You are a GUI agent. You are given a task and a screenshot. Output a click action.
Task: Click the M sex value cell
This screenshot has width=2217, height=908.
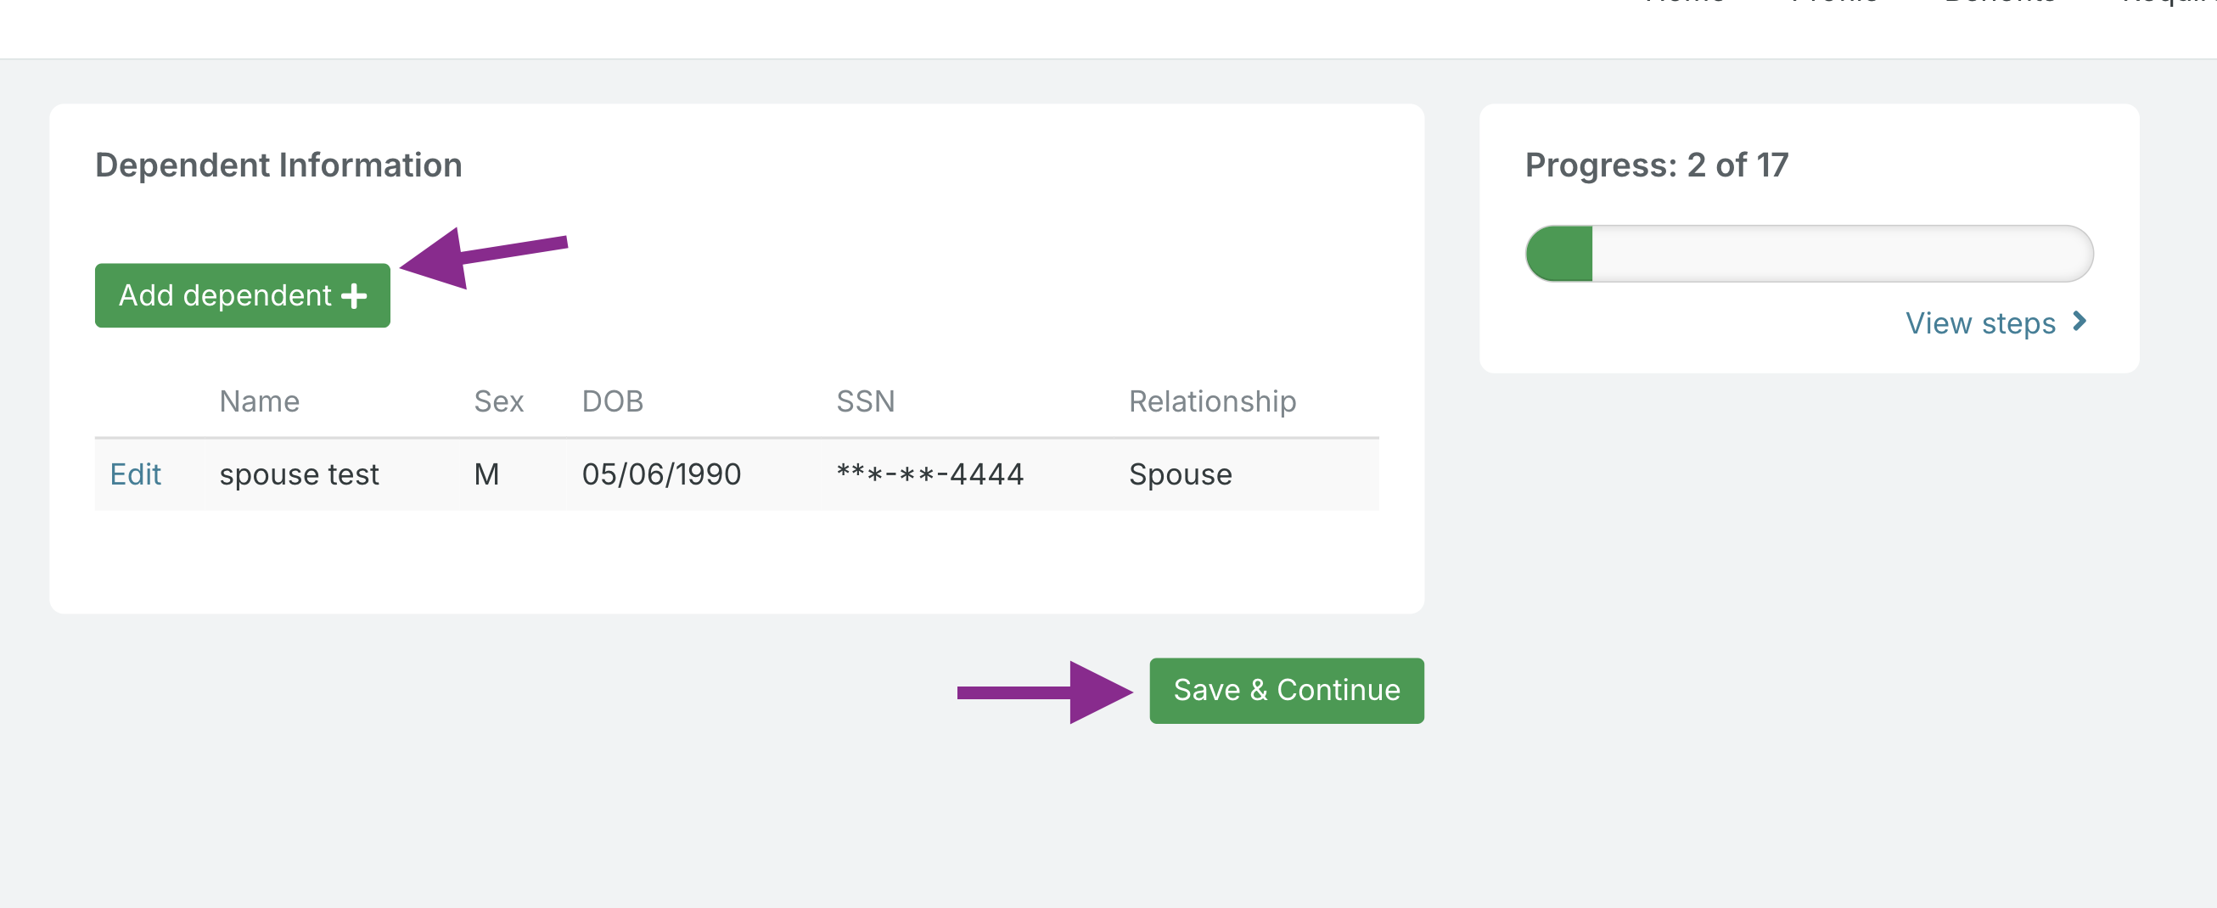[x=486, y=474]
